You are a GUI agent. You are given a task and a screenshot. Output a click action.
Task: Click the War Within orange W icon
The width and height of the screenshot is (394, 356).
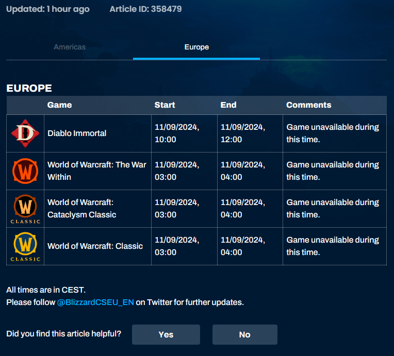point(25,171)
